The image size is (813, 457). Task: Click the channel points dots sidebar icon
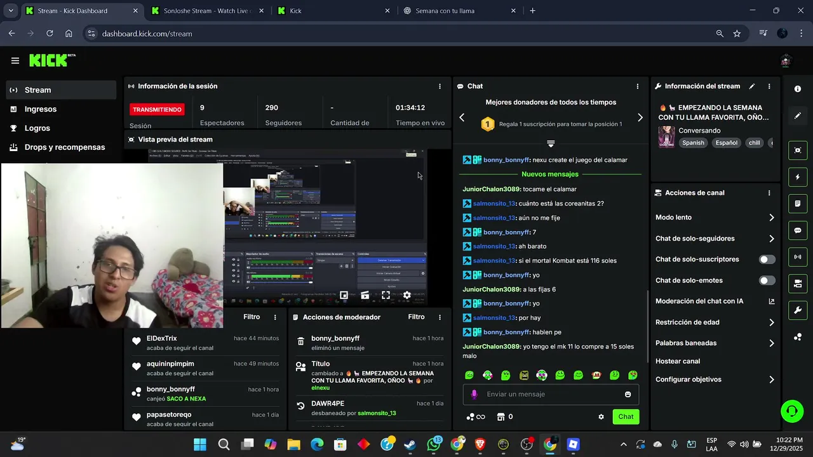click(x=798, y=337)
